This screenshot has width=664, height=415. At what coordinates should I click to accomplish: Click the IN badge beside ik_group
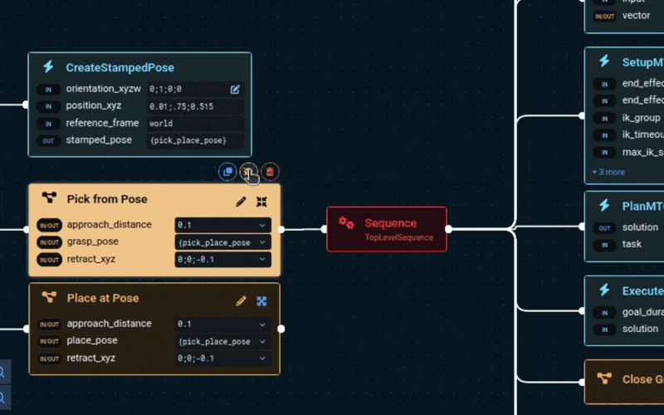(x=604, y=118)
